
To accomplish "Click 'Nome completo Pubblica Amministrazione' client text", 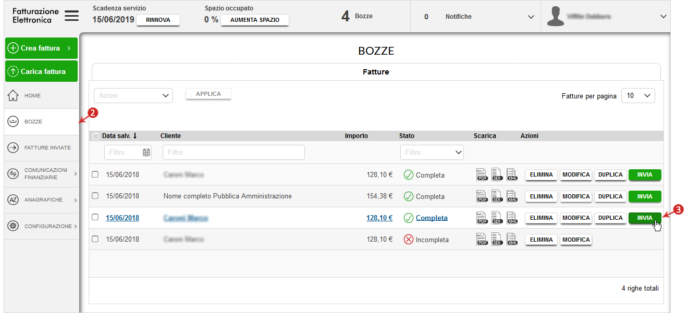I will coord(228,196).
